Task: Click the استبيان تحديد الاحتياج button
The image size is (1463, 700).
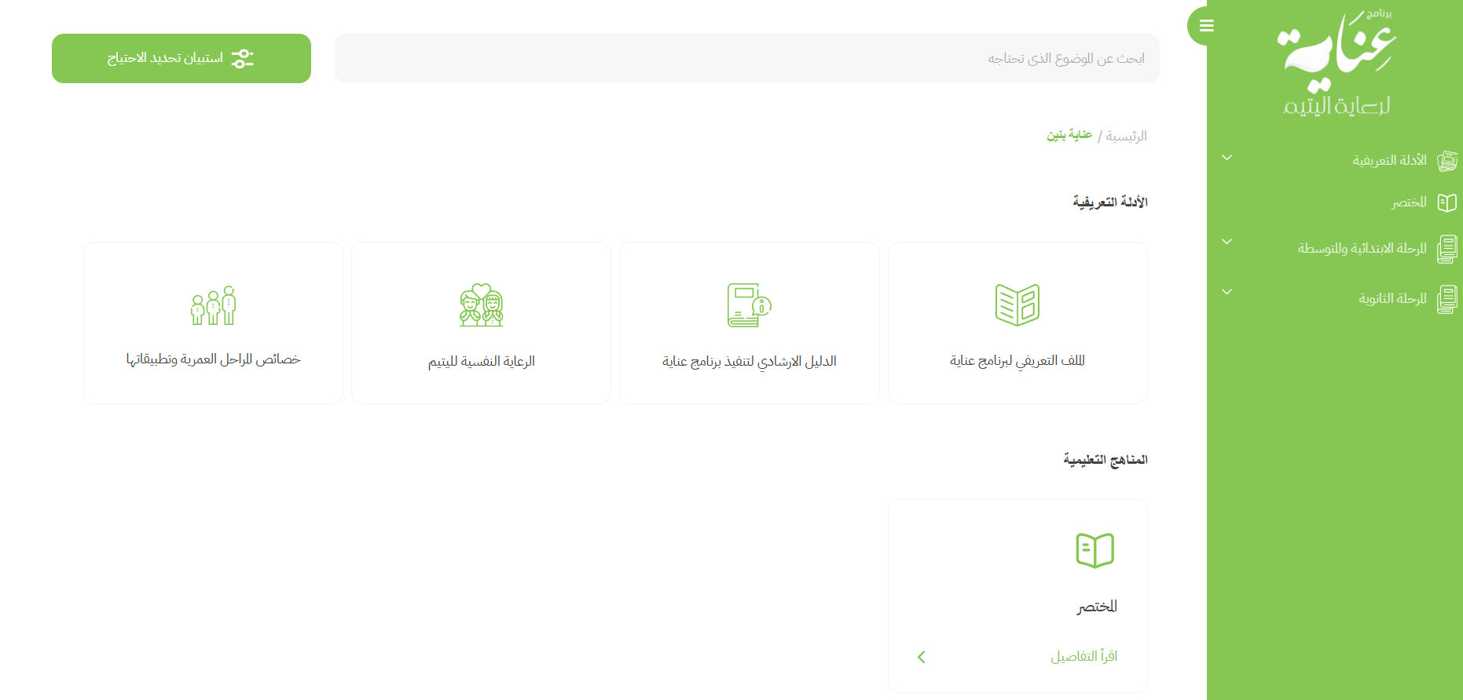Action: [181, 58]
